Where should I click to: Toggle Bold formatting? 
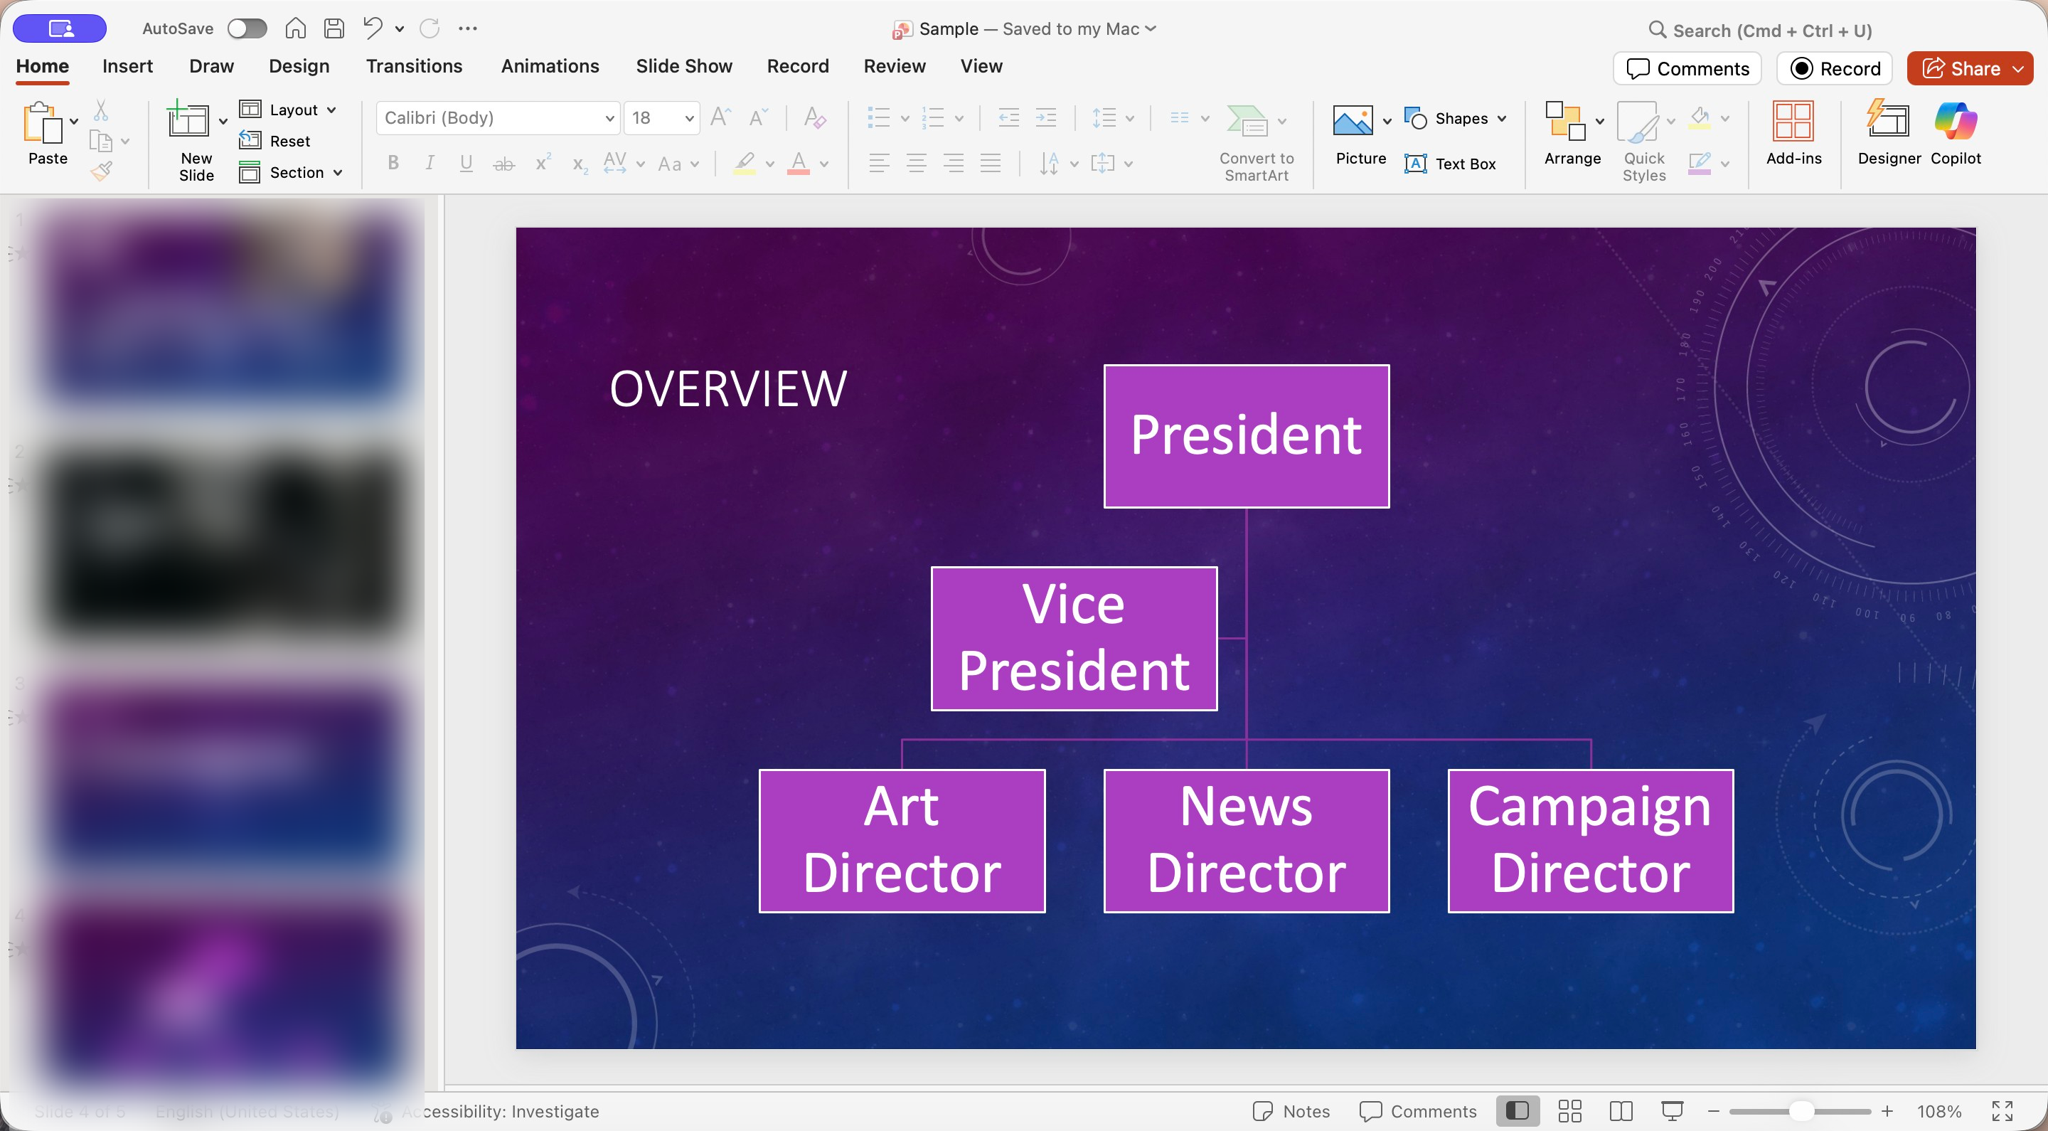coord(393,163)
